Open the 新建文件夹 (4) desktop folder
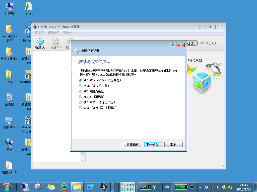 [x=26, y=147]
